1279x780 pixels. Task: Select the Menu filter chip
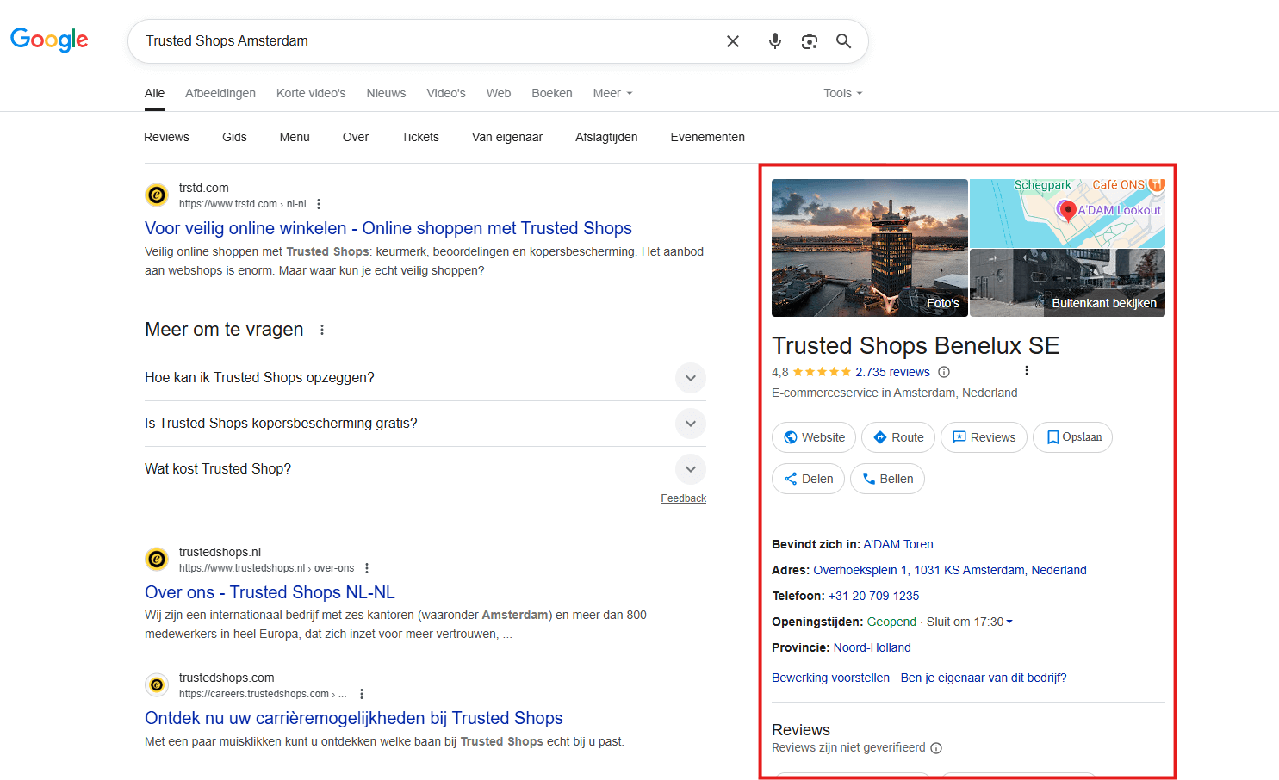click(x=295, y=137)
